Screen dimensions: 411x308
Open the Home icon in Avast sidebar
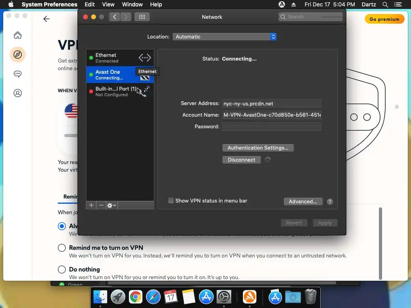18,35
